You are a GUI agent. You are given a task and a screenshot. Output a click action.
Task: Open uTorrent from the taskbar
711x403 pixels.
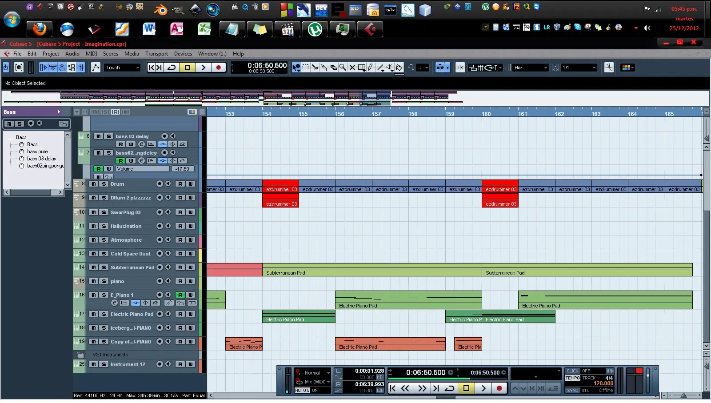pyautogui.click(x=315, y=29)
